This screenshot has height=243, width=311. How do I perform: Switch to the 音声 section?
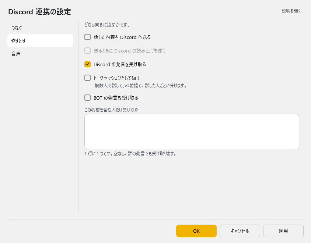(40, 54)
